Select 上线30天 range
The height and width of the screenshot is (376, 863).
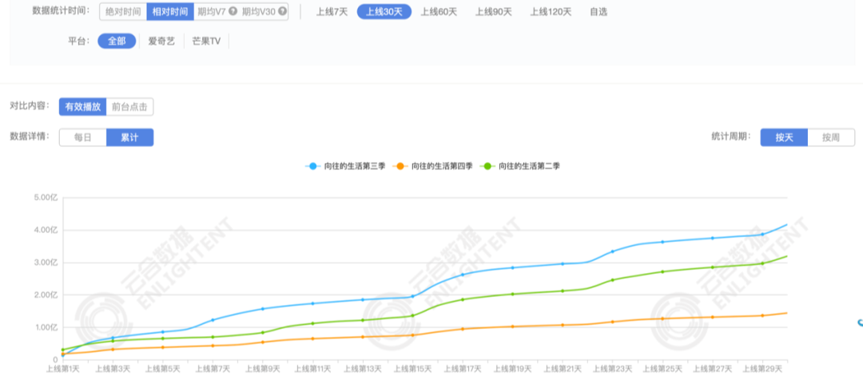tap(384, 11)
